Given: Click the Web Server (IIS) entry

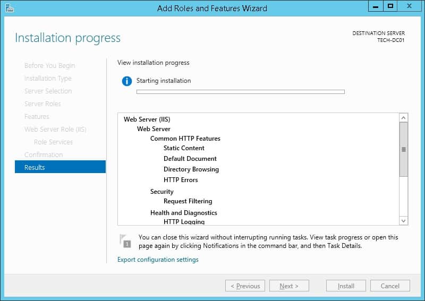Looking at the screenshot, I should tap(147, 119).
